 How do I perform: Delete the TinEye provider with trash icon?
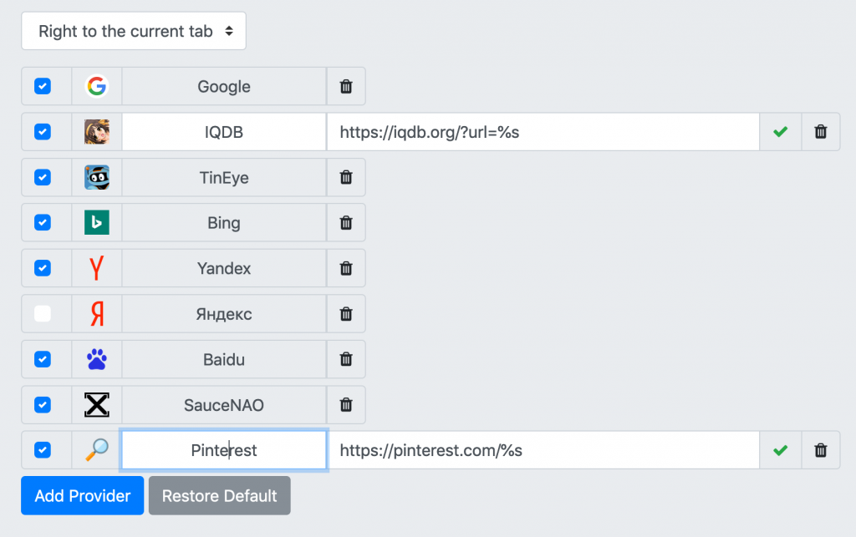tap(346, 177)
